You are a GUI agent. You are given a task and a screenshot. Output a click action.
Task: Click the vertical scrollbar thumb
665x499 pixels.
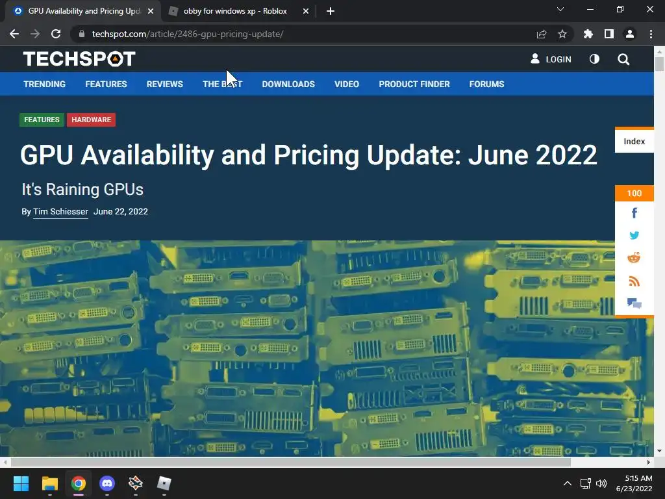[659, 64]
